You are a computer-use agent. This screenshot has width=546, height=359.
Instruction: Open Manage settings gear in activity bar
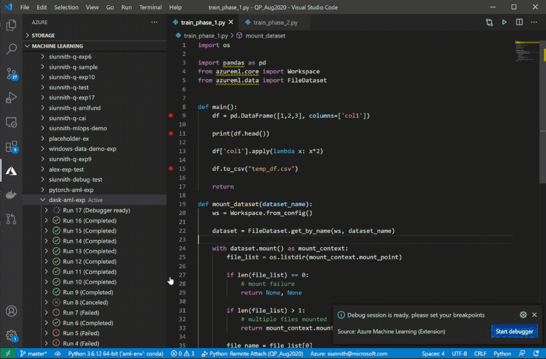11,335
